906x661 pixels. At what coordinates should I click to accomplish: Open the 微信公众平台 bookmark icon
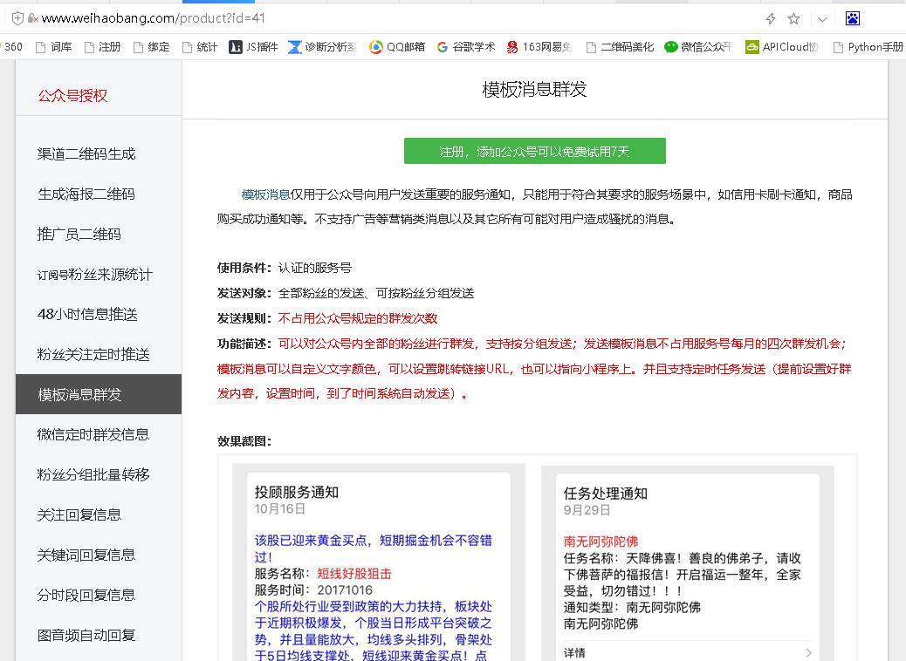[671, 47]
